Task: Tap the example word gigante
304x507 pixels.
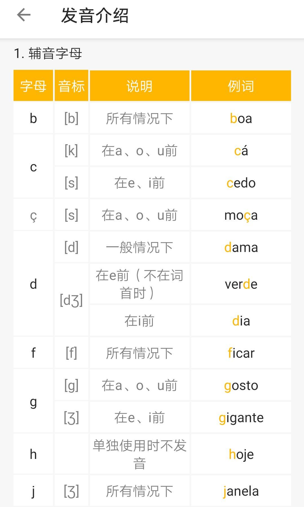Action: tap(242, 417)
